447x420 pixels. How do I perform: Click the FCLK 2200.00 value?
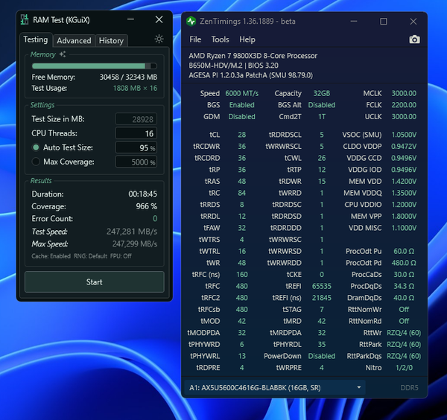(404, 105)
